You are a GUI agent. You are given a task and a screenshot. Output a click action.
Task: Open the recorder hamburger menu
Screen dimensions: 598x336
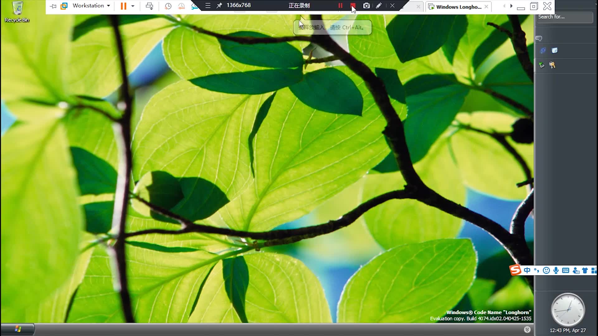[207, 5]
